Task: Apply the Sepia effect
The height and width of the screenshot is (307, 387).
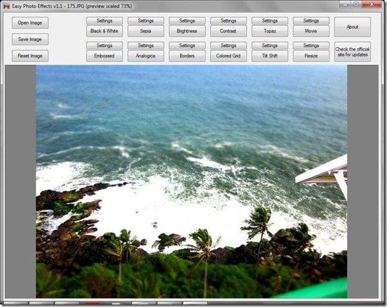Action: (145, 31)
